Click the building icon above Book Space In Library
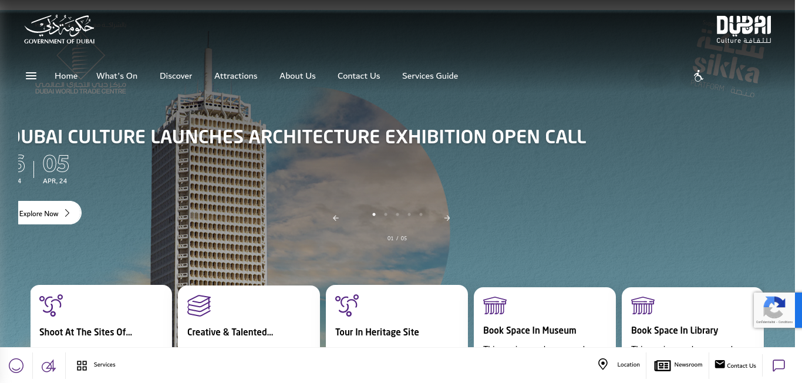This screenshot has height=383, width=802. pyautogui.click(x=643, y=305)
